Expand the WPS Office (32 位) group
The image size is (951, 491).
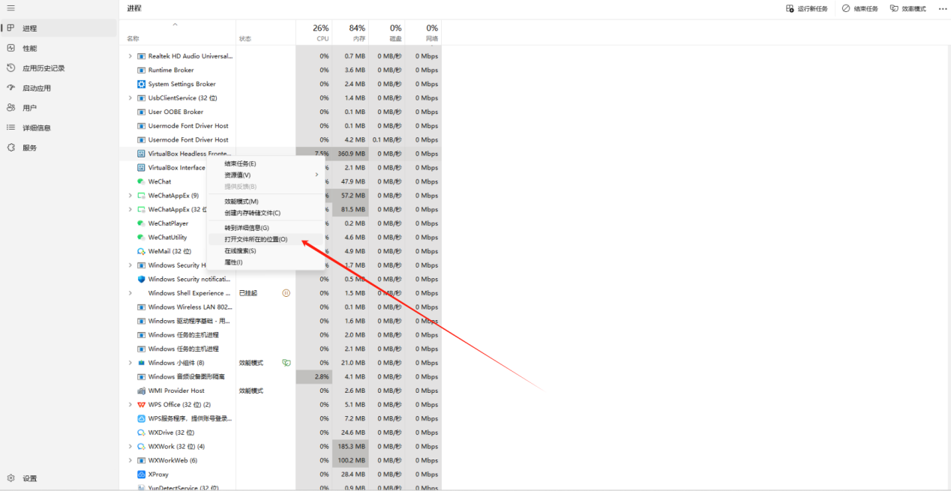(x=130, y=405)
